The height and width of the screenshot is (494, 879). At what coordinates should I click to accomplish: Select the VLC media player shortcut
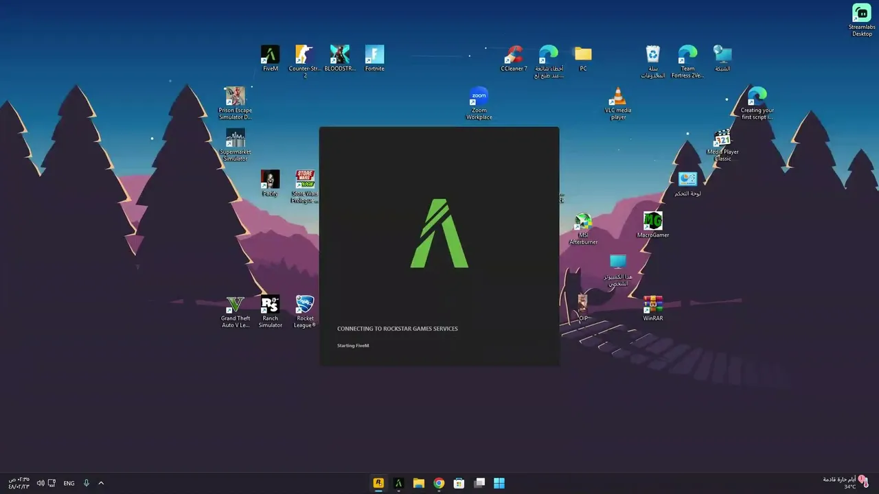618,103
